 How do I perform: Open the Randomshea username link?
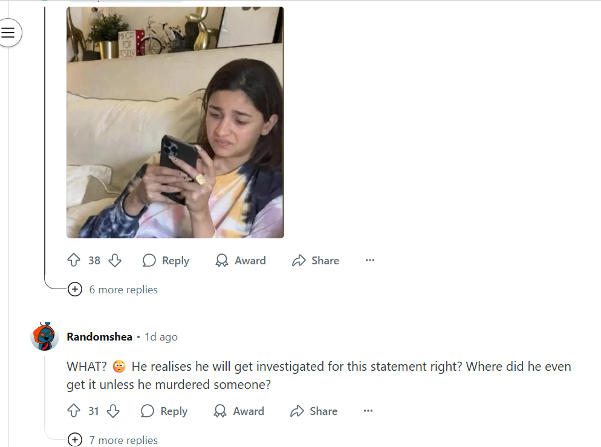(99, 337)
